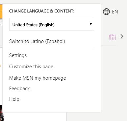
Task: Click the globe language icon
Action: 106,11
